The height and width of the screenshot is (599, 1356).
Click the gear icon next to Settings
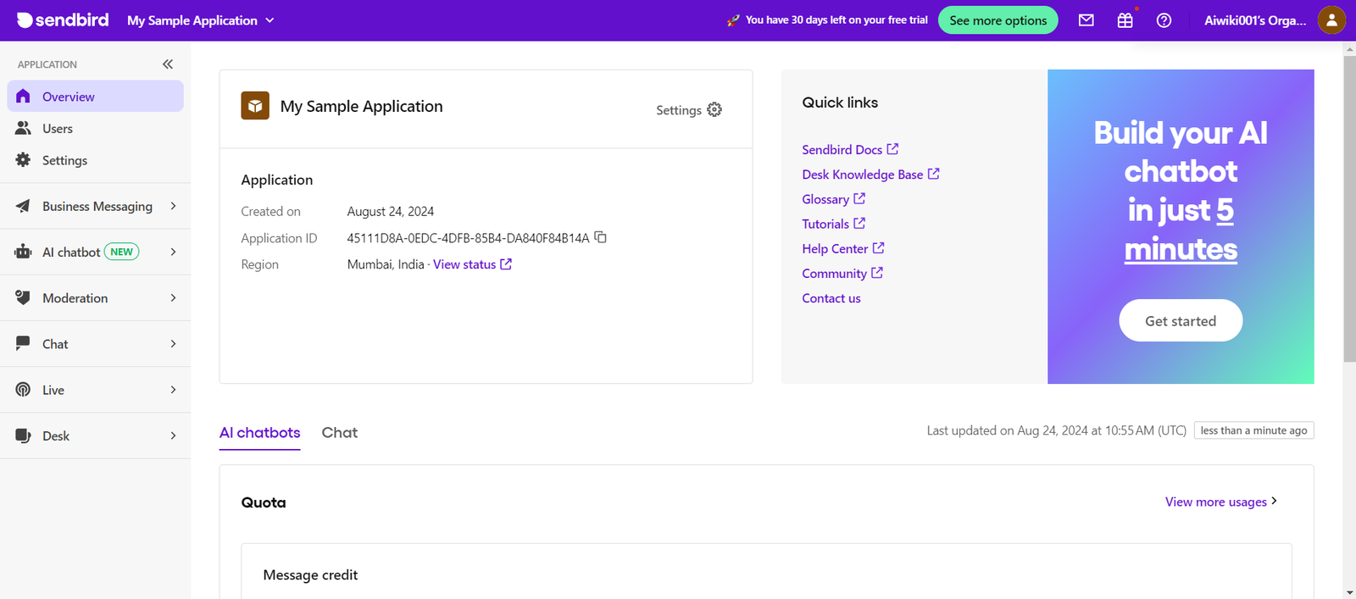pos(714,109)
